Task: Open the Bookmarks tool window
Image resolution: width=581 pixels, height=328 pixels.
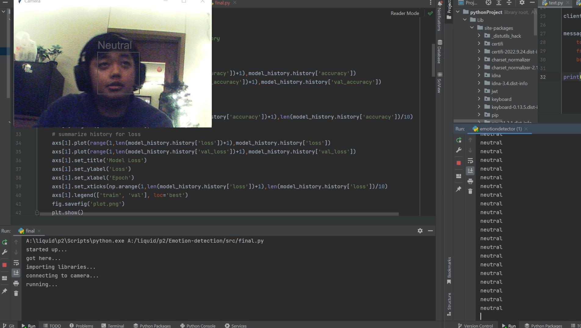Action: pyautogui.click(x=449, y=270)
